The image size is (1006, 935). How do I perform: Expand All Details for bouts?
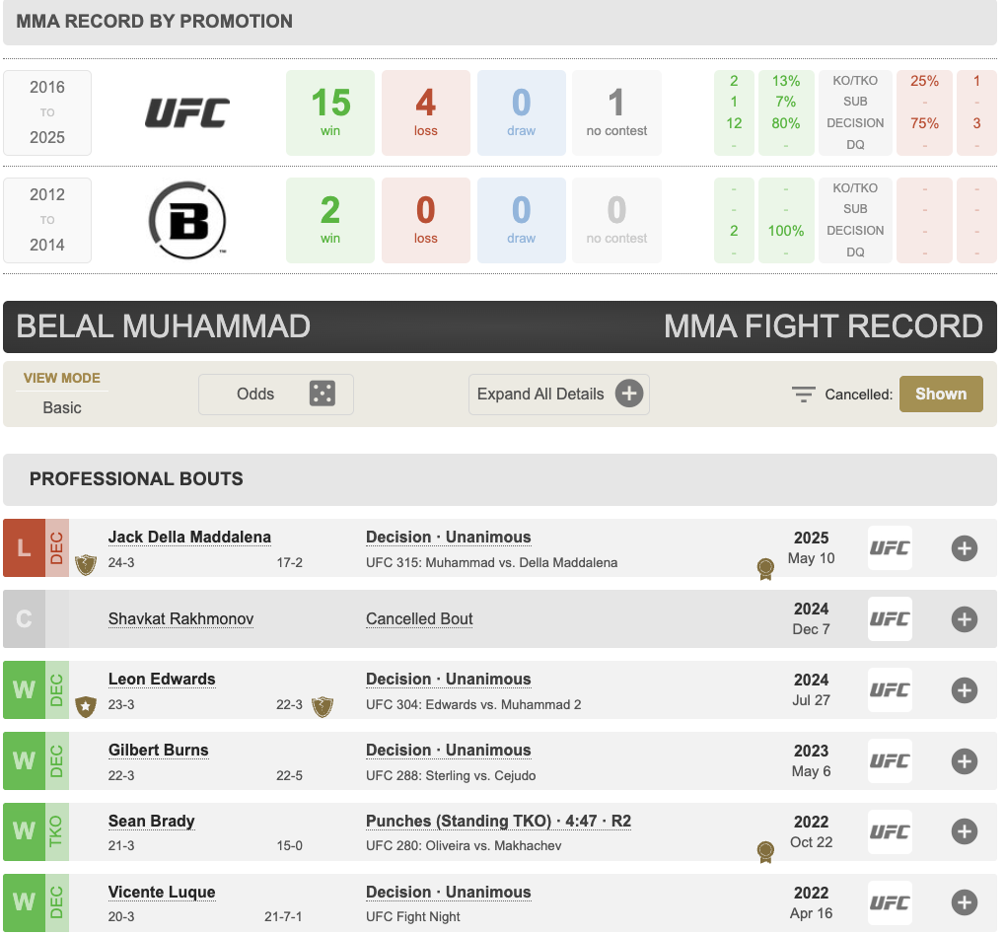[x=559, y=395]
